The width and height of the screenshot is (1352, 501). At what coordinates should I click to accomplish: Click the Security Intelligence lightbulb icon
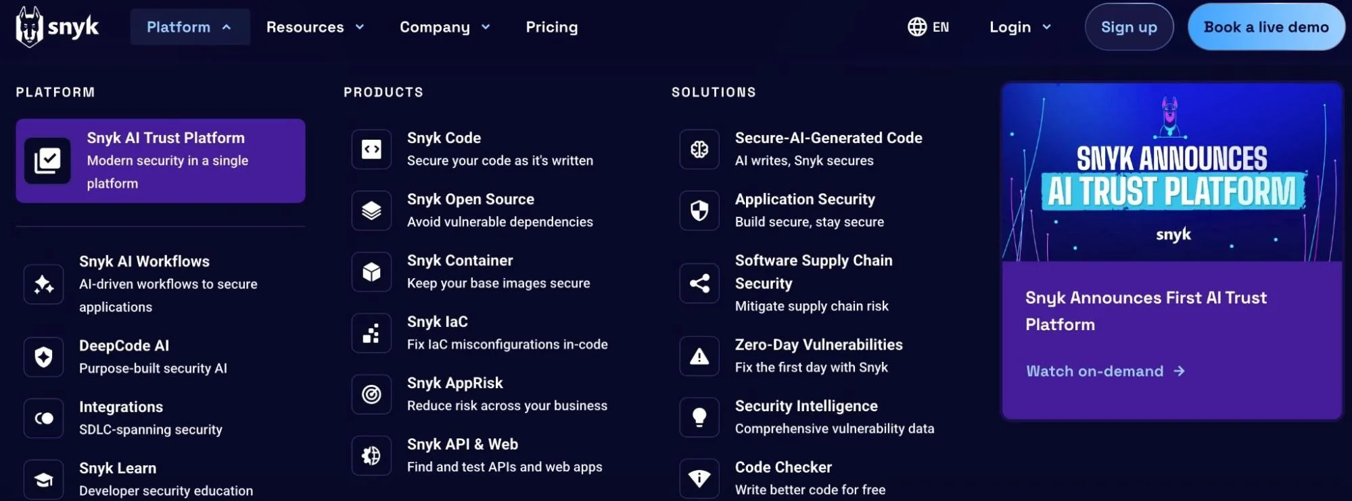pos(699,417)
